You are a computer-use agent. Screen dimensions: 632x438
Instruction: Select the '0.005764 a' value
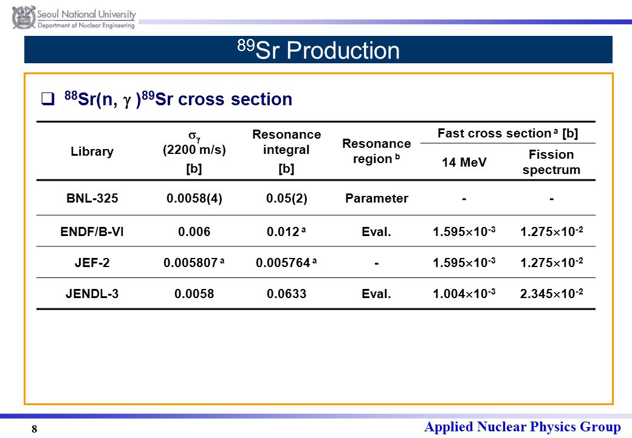click(x=286, y=263)
